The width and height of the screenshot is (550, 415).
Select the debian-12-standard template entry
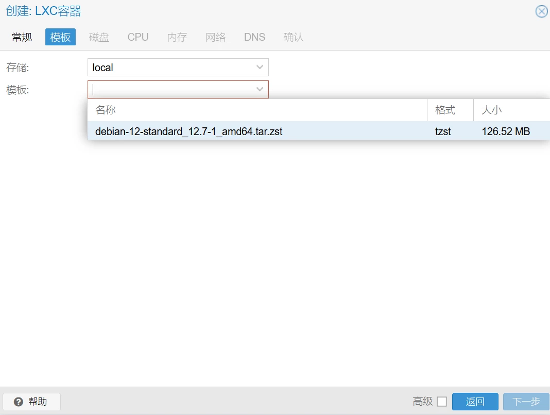tap(188, 131)
